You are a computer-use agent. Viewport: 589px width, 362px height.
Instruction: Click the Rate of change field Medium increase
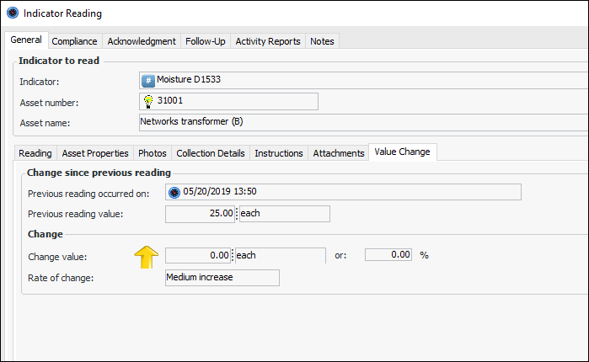coord(222,278)
